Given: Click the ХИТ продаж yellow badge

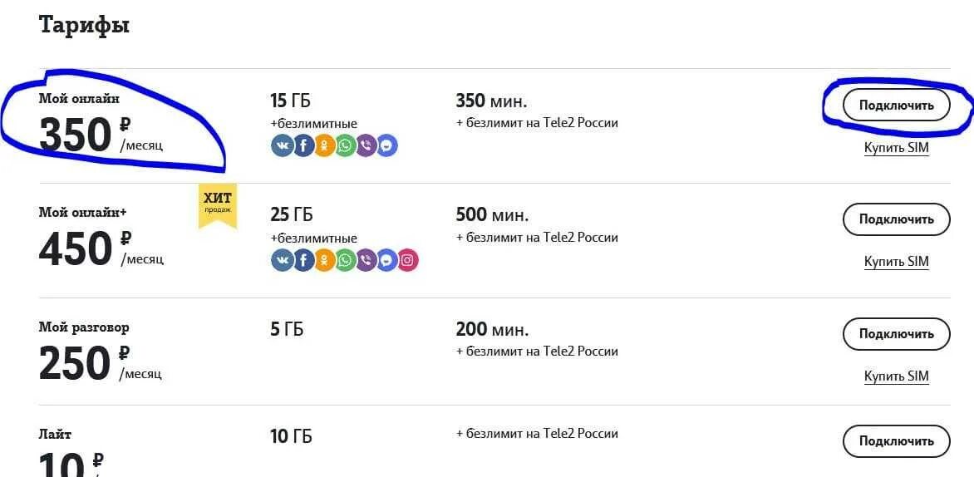Looking at the screenshot, I should 218,205.
